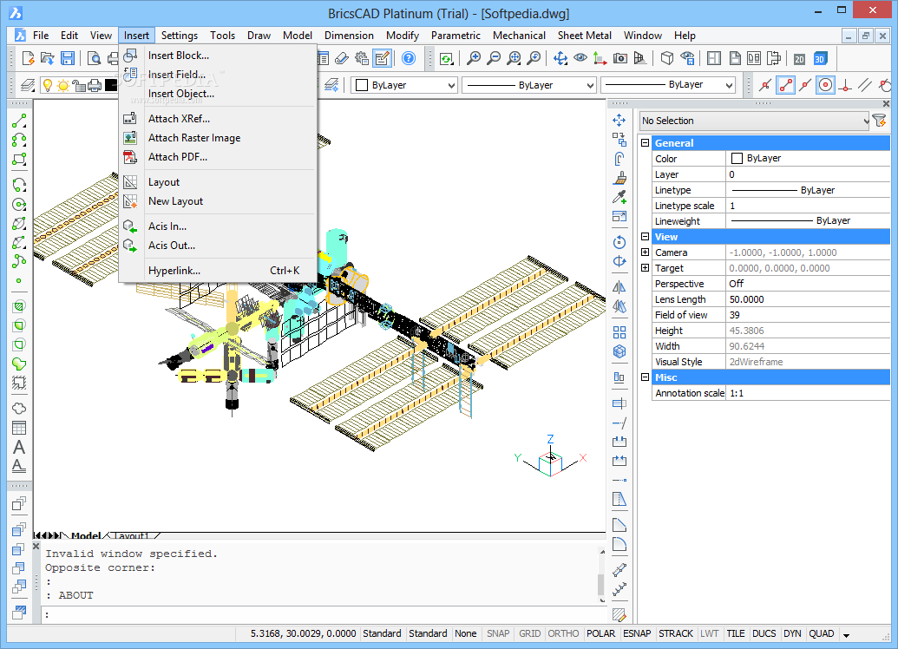Open the status bar options arrow
This screenshot has width=898, height=649.
coord(846,634)
